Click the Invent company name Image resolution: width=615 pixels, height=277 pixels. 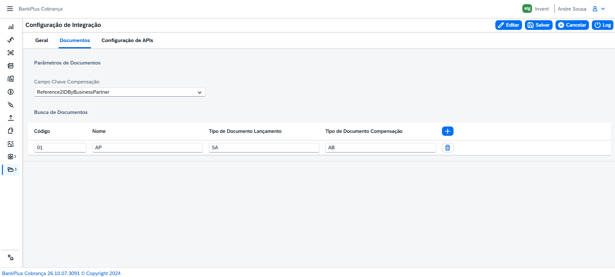pos(542,9)
